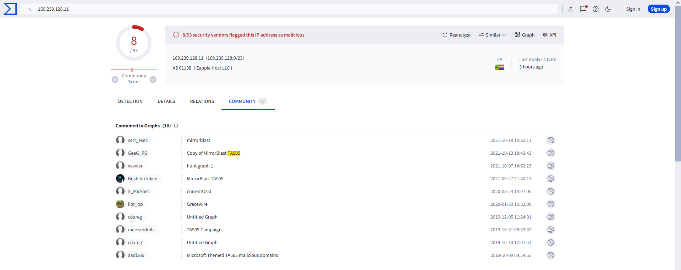This screenshot has height=270, width=681.
Task: Click the South Africa flag icon
Action: (500, 67)
